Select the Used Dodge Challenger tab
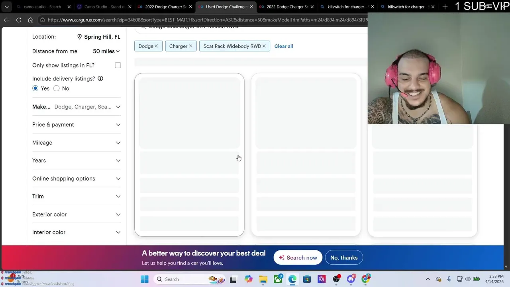This screenshot has width=510, height=287. pyautogui.click(x=226, y=7)
